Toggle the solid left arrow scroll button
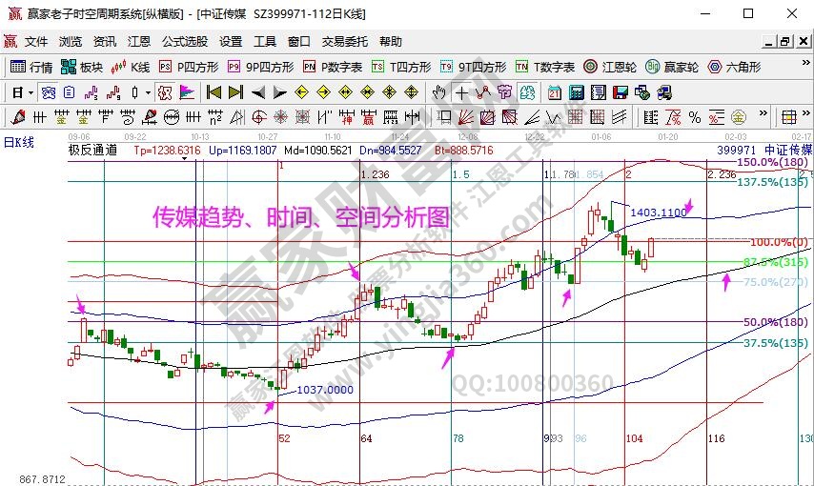This screenshot has height=486, width=814. coord(257,92)
